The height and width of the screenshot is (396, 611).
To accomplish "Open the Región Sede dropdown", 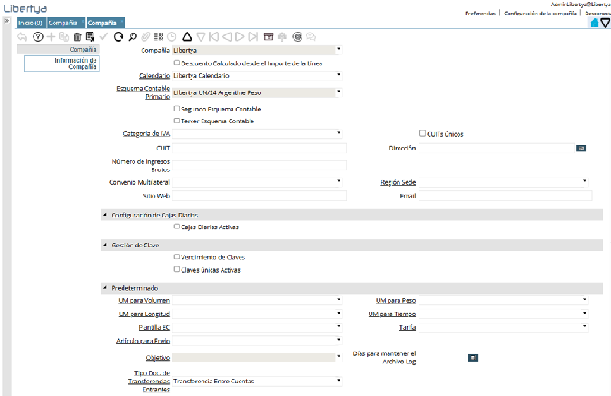I will 585,181.
